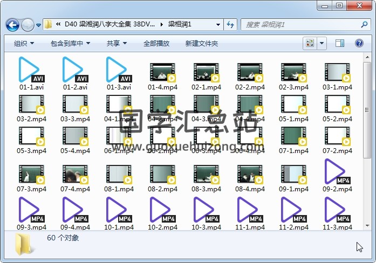The width and height of the screenshot is (376, 263).
Task: Click the change view icon button
Action: tap(310, 43)
